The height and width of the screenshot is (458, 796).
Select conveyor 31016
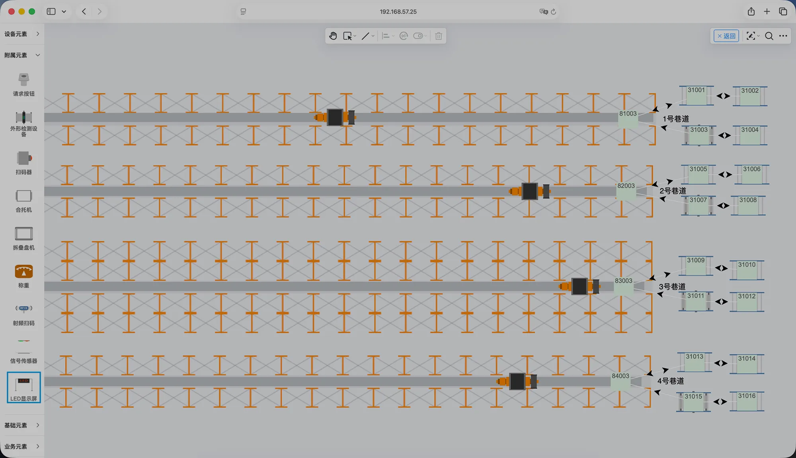click(x=747, y=401)
